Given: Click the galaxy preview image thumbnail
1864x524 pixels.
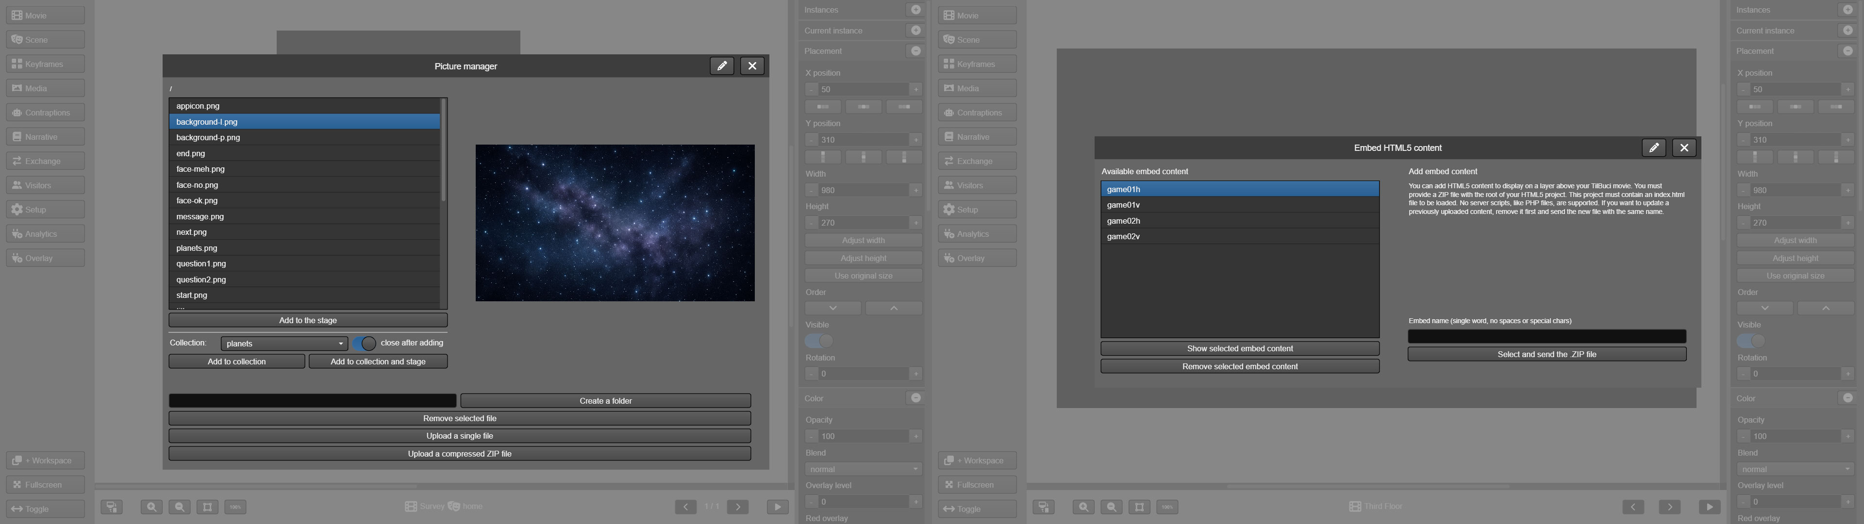Looking at the screenshot, I should point(615,223).
